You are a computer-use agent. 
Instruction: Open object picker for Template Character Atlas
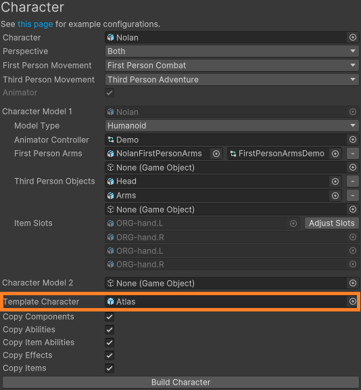[x=353, y=301]
